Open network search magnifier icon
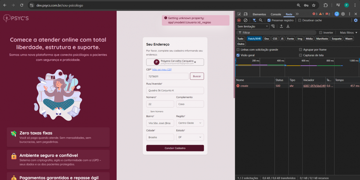This screenshot has width=360, height=180. [261, 20]
